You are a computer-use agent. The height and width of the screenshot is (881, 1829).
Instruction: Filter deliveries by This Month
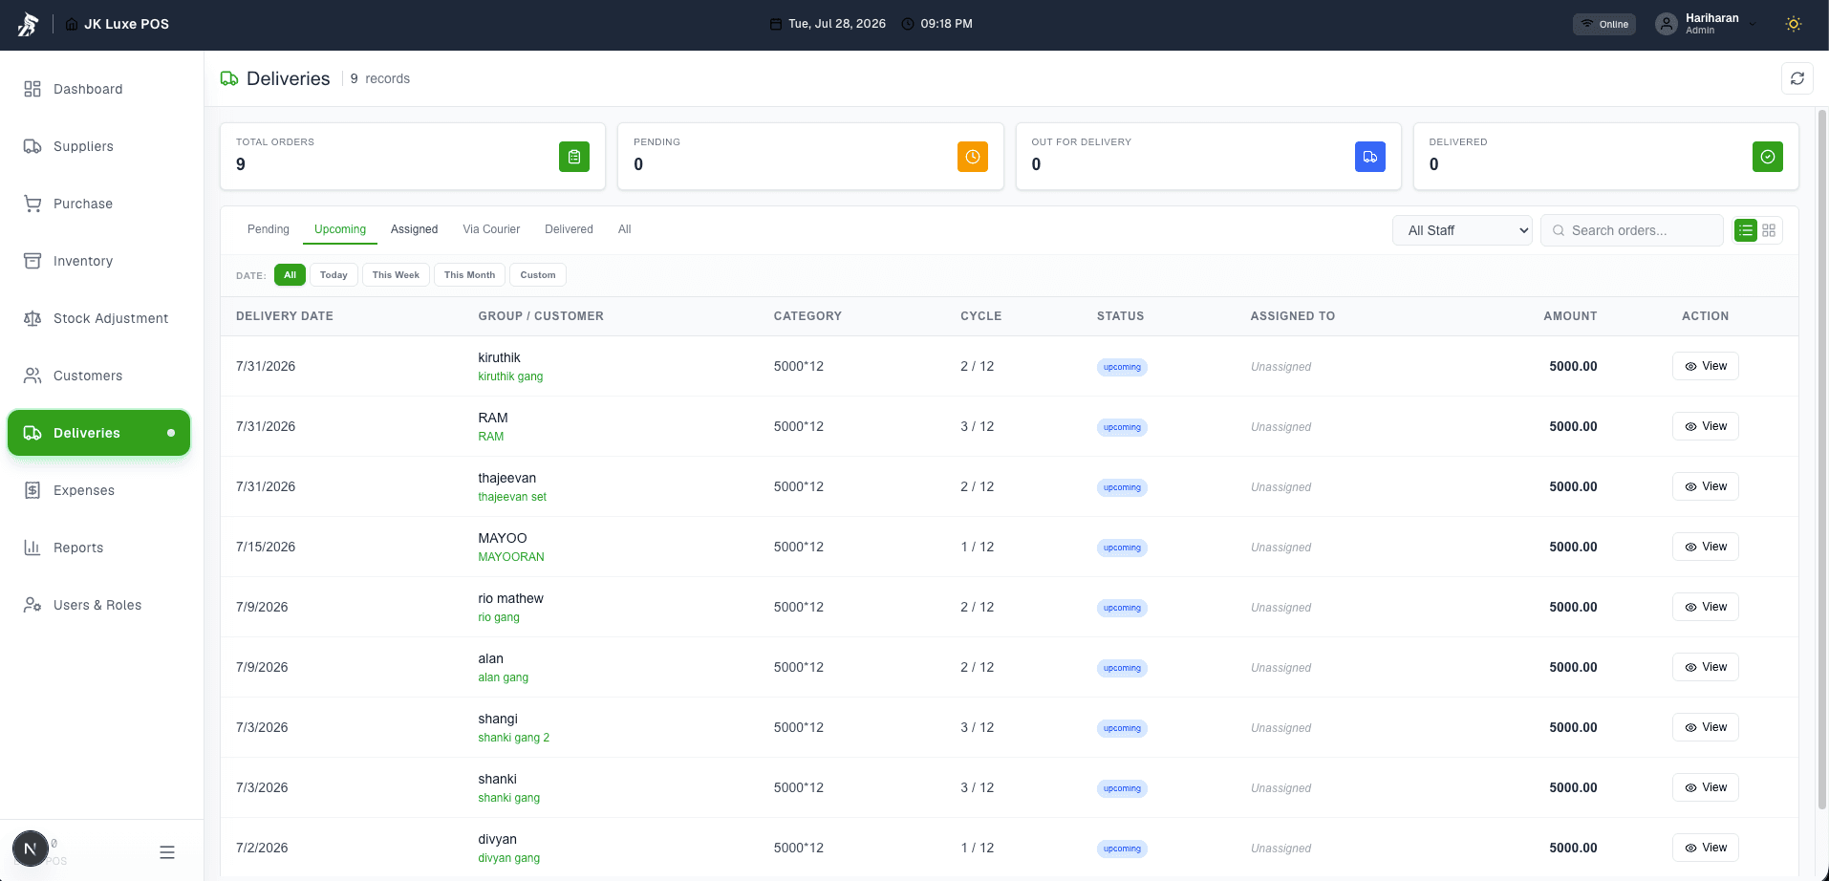coord(469,275)
